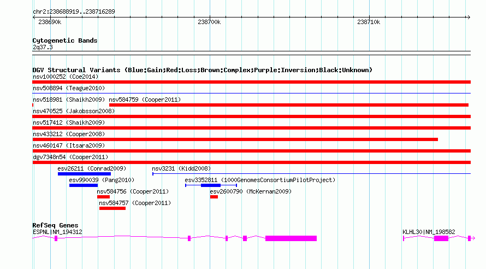Screen dimensions: 486x269
Task: Select the red nsv1000252 loss bar
Action: 251,82
